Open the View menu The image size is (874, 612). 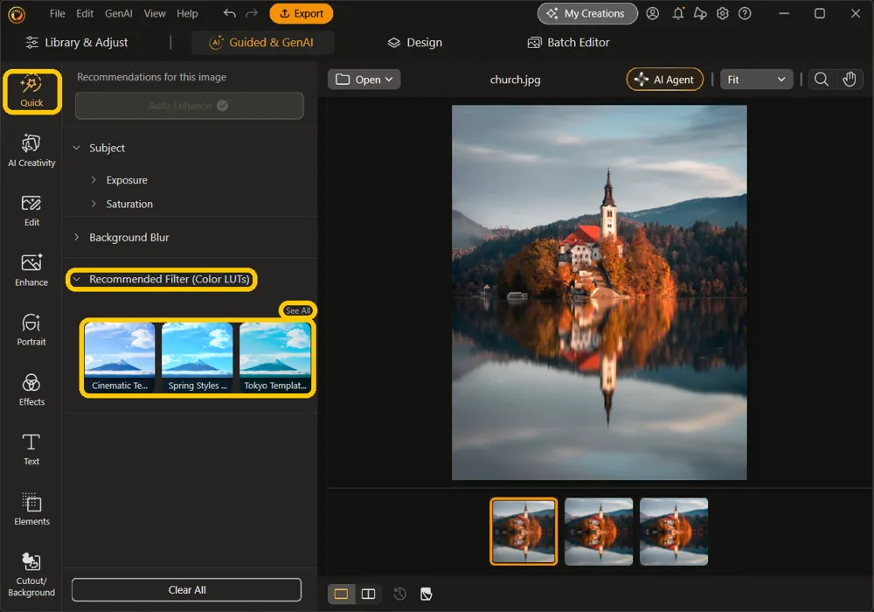[155, 13]
